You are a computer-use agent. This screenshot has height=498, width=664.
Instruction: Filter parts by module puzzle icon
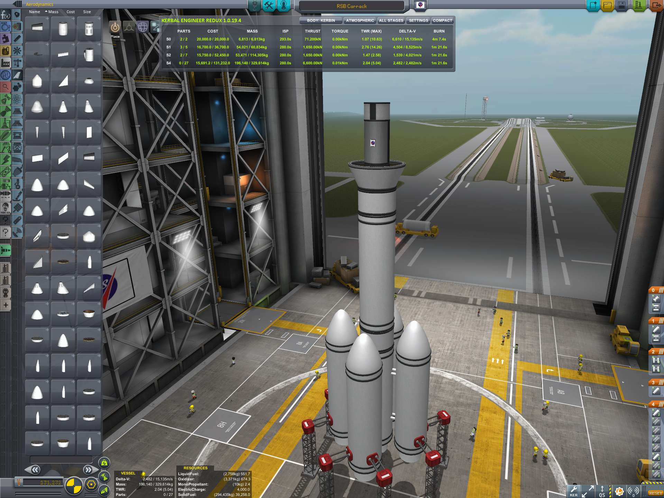(6, 39)
